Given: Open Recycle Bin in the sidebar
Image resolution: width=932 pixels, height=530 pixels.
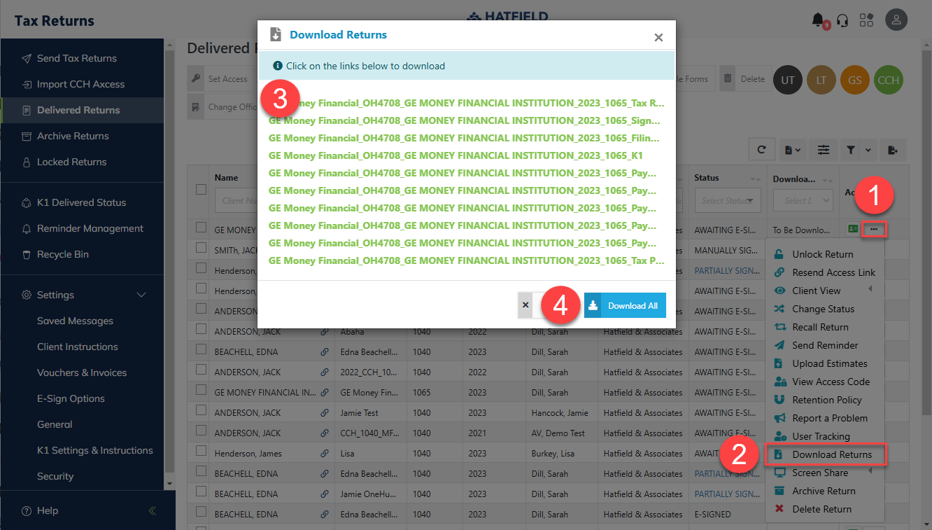Looking at the screenshot, I should (x=63, y=254).
